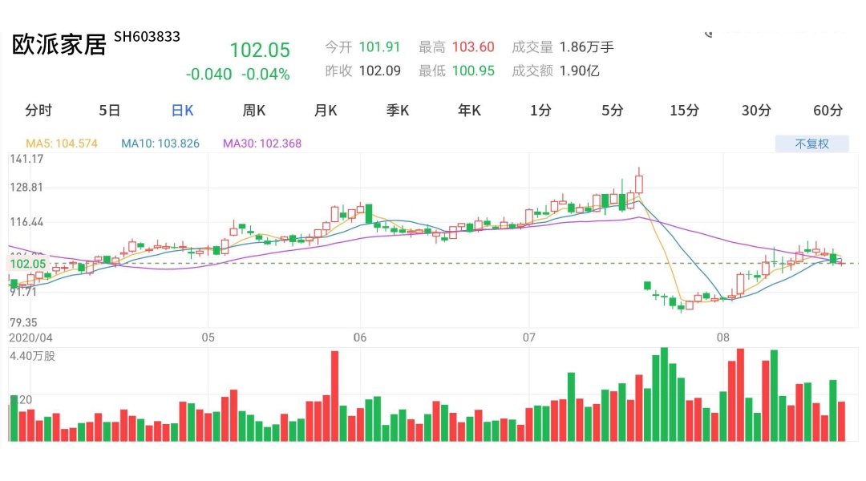
Task: Click the MA30 indicator label
Action: 262,144
